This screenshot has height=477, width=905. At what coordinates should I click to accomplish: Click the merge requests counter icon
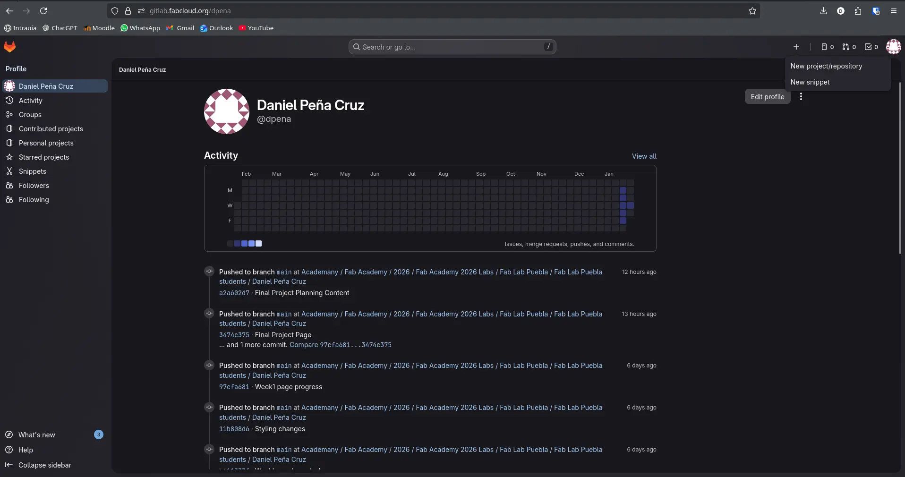tap(845, 47)
